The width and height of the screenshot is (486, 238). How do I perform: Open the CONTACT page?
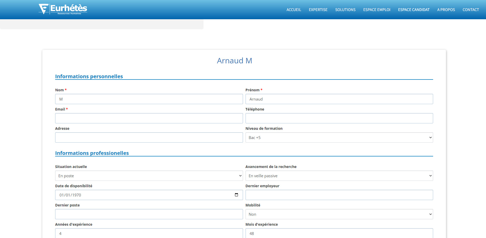(471, 10)
